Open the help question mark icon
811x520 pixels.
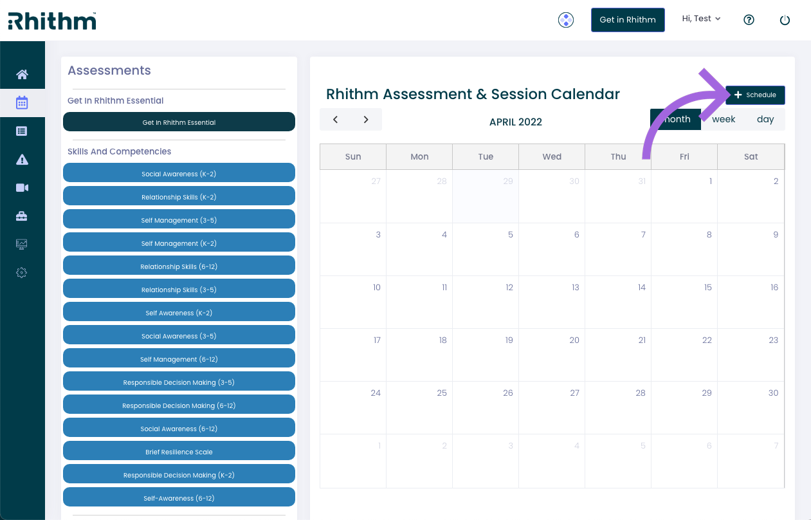coord(749,20)
